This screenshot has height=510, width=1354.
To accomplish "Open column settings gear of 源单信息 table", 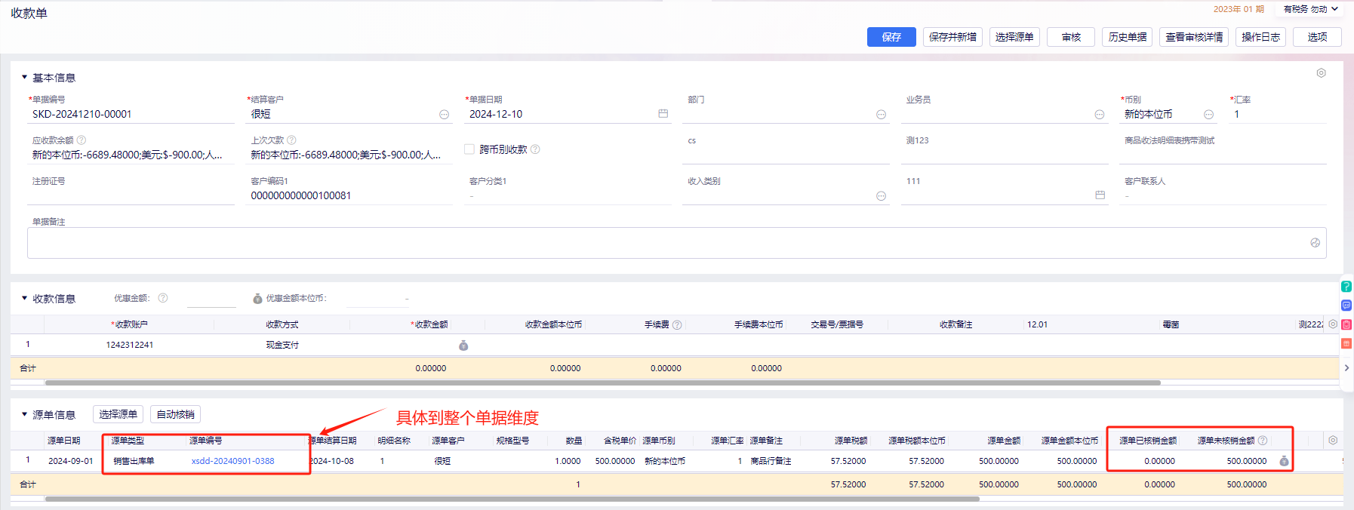I will tap(1333, 441).
